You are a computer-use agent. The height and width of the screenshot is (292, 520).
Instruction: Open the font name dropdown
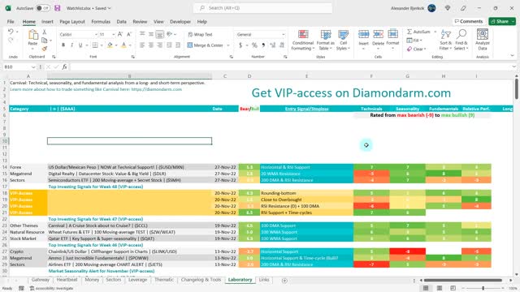tap(96, 34)
